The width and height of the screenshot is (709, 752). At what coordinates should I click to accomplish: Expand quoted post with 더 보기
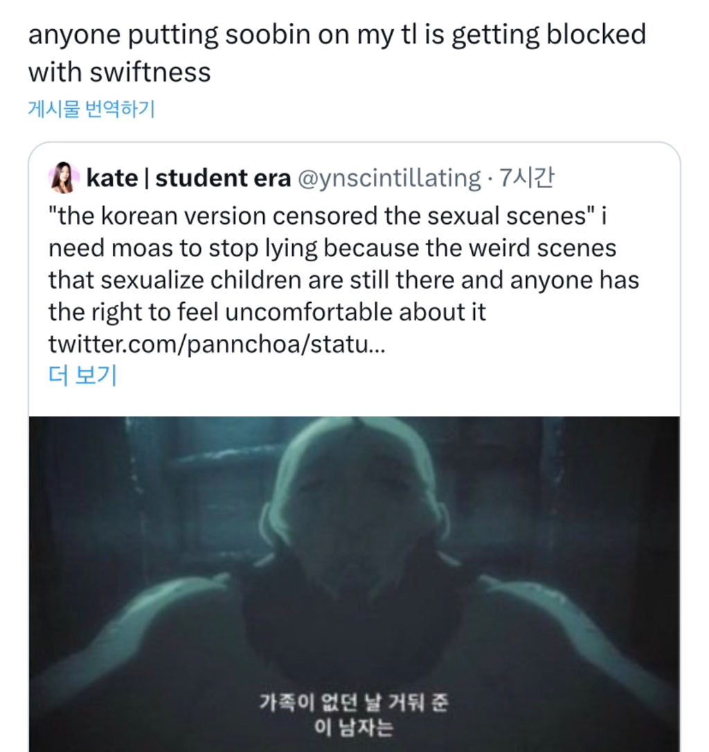pos(82,376)
